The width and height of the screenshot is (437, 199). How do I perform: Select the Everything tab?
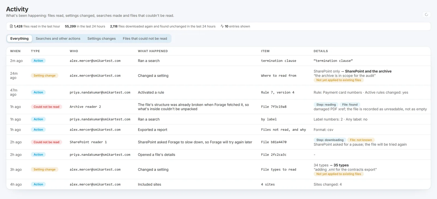point(19,38)
